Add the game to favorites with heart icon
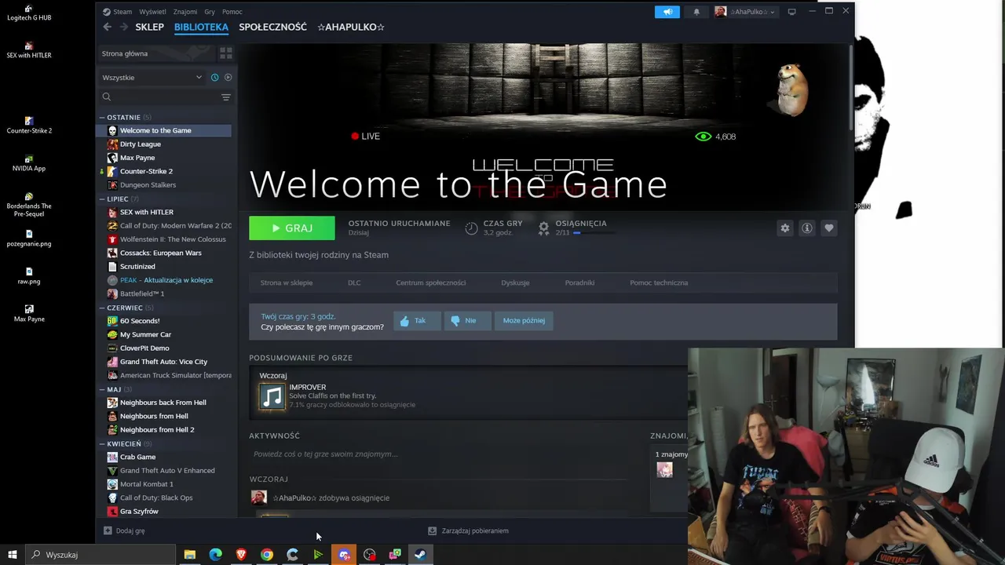The image size is (1005, 565). [828, 228]
